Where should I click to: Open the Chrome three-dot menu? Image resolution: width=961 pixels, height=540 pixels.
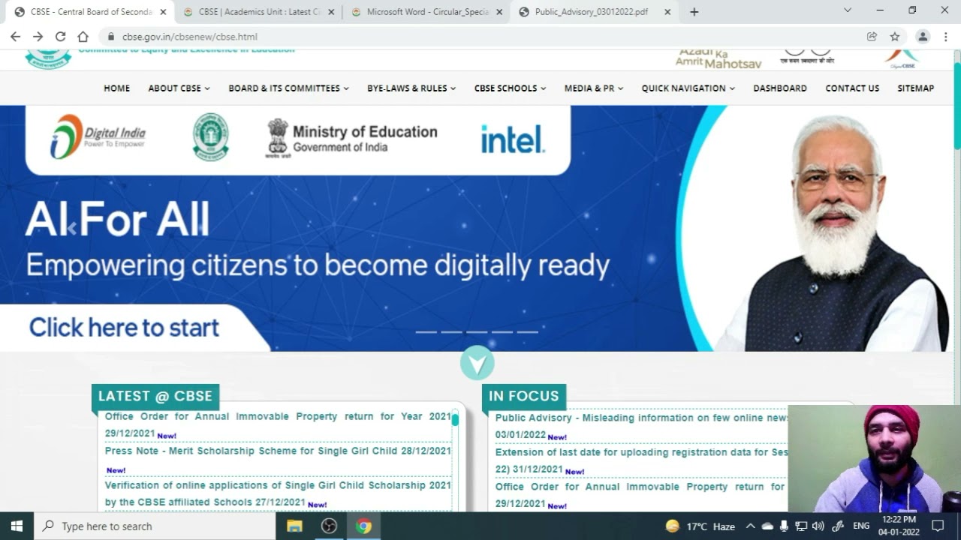(945, 37)
